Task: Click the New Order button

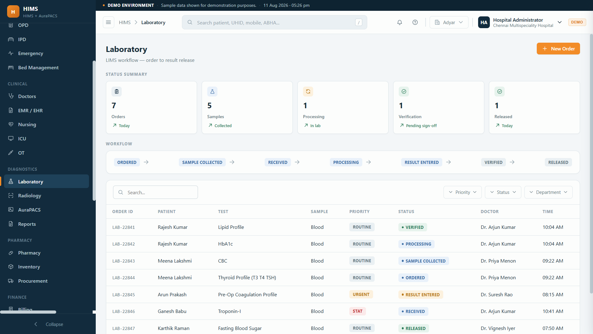Action: coord(558,49)
